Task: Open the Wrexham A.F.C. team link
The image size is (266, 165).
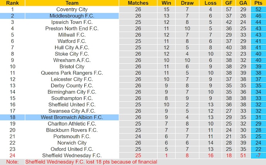Action: (x=72, y=60)
